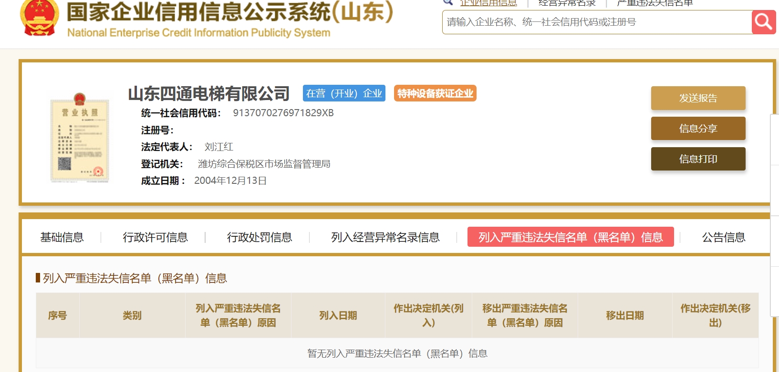Click the 企业信用信息 link at top
The image size is (779, 372).
click(488, 3)
